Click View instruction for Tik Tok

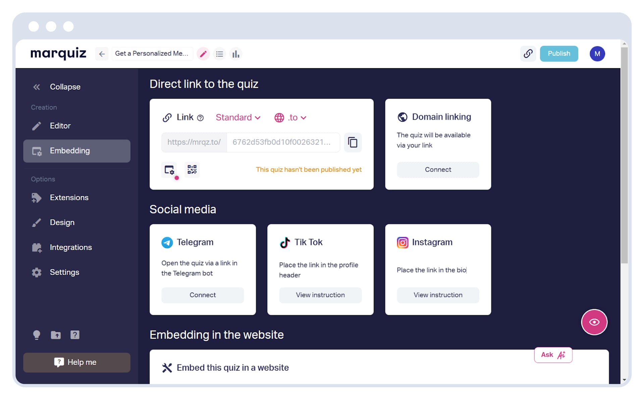click(x=320, y=295)
